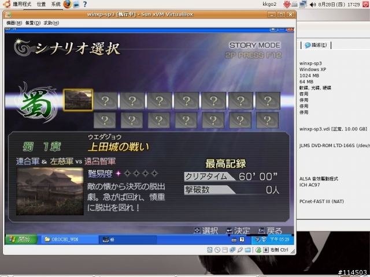
Task: Click the ALSA 音效驅動程式 entry
Action: pos(319,179)
